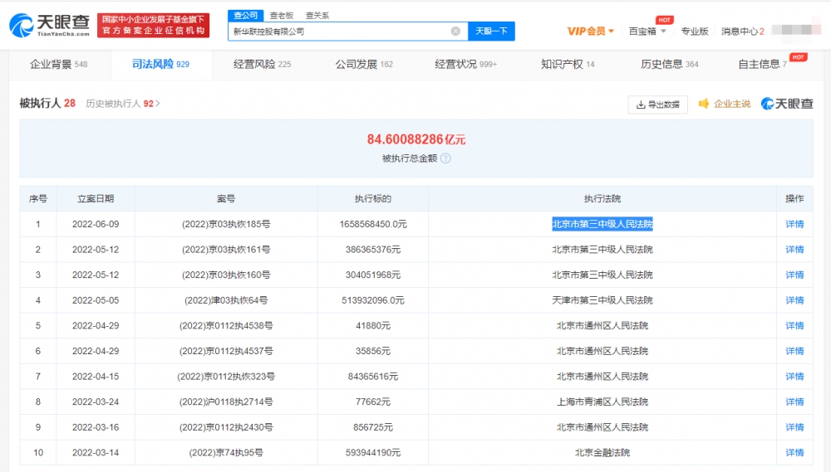The height and width of the screenshot is (472, 831).
Task: Click case number (2022)京74执95号
Action: (x=226, y=452)
